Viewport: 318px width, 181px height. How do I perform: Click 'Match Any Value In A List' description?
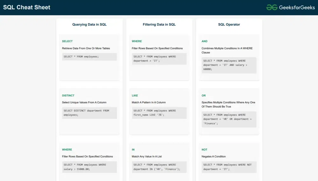147,157
